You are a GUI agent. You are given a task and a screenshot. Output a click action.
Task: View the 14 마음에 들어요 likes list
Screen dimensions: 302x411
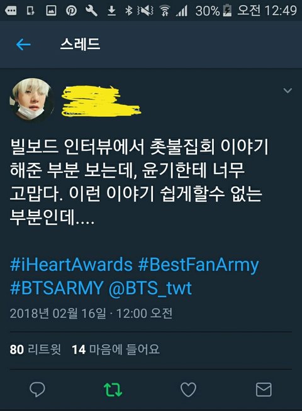coord(116,349)
